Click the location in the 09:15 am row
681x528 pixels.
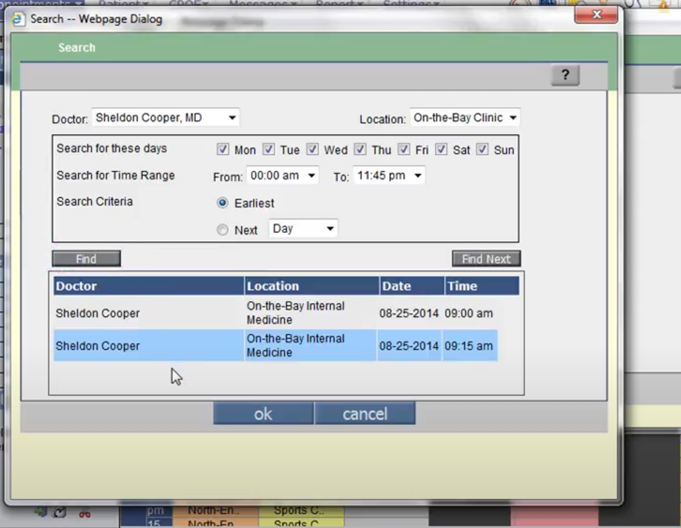296,345
